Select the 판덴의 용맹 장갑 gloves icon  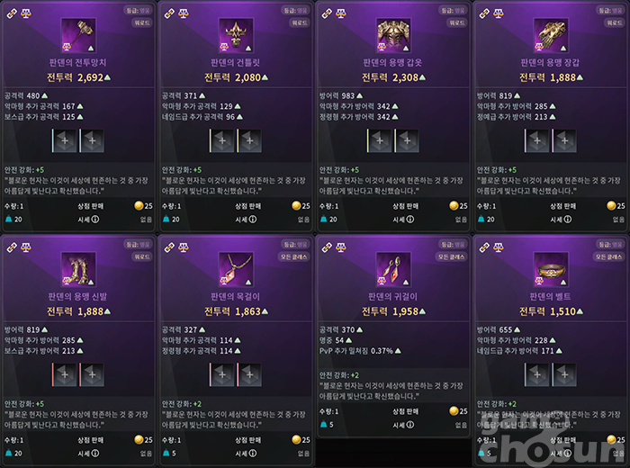tap(551, 35)
